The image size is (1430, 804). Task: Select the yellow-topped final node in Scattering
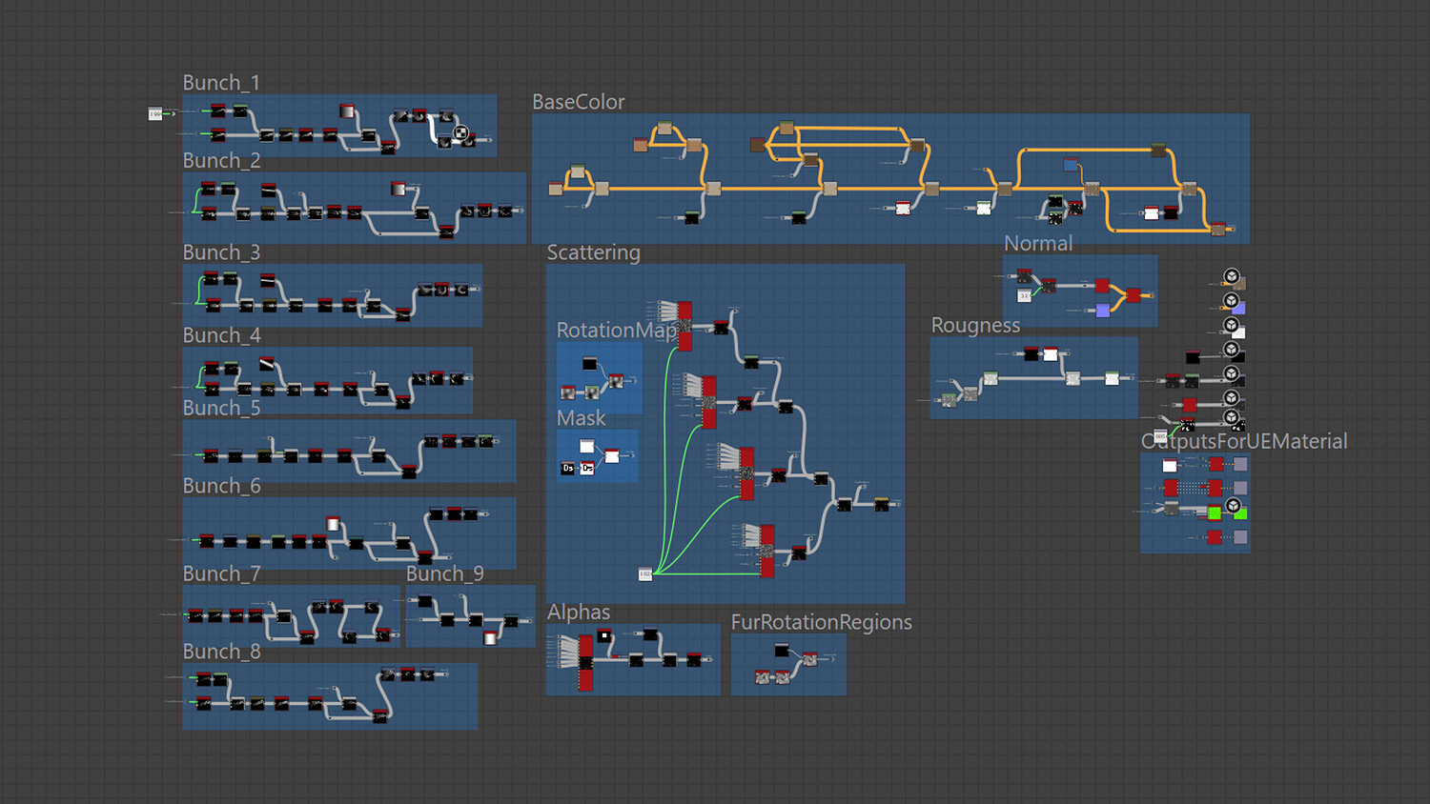coord(882,504)
